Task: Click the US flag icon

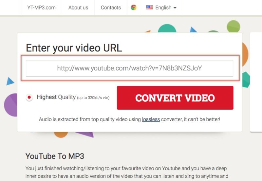Action: tap(149, 7)
